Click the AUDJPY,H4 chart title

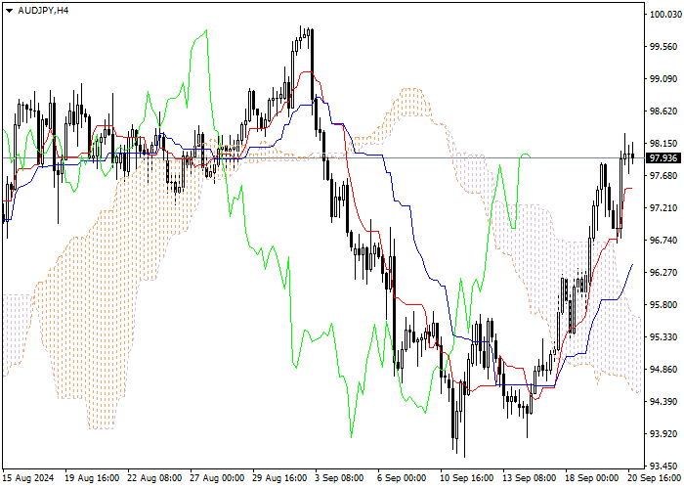[x=43, y=11]
